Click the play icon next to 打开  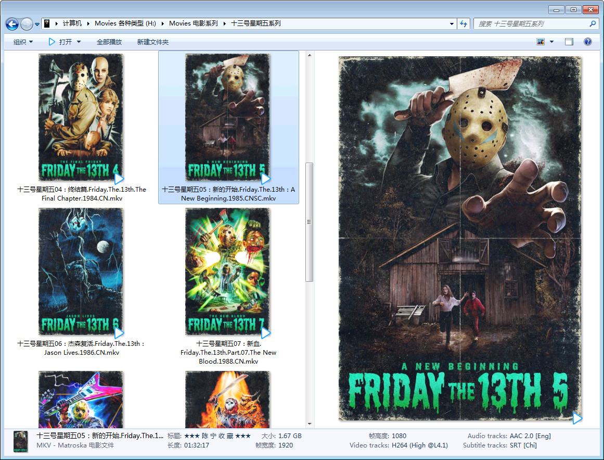click(52, 42)
